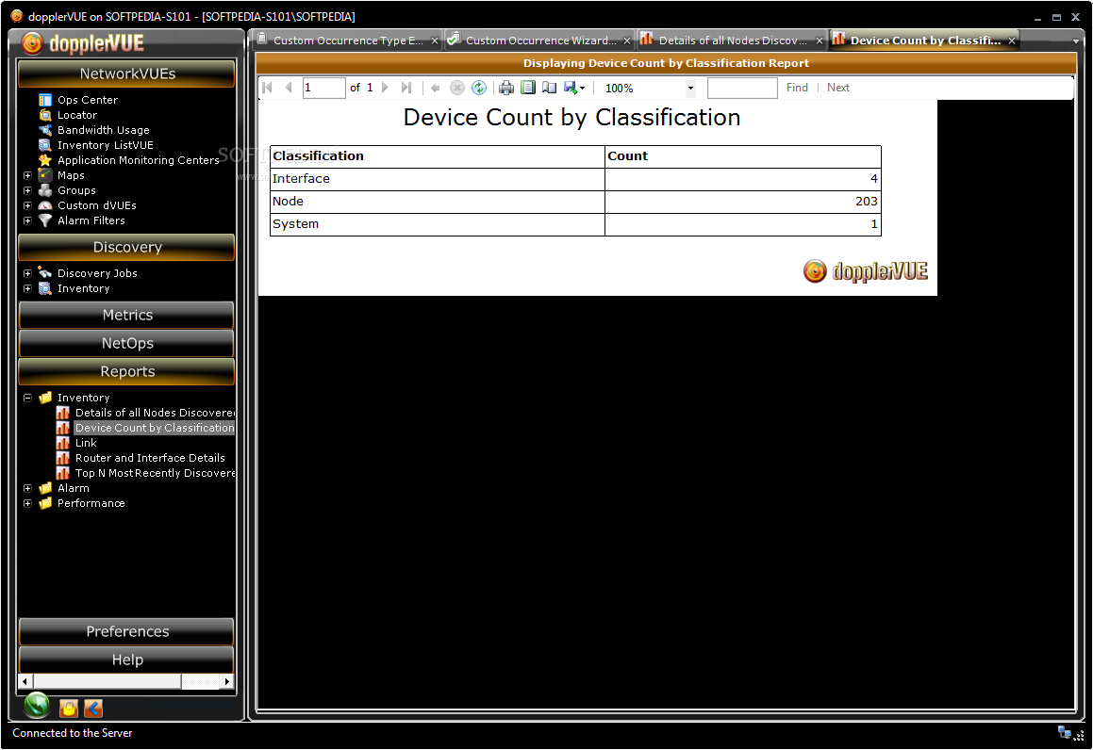
Task: Open export report dropdown
Action: 573,88
